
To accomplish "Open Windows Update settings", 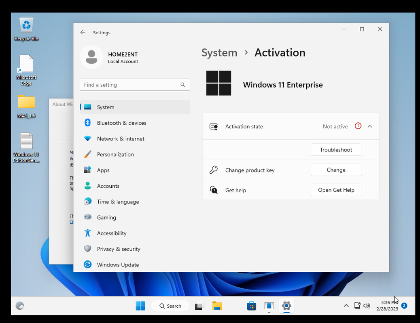I will pyautogui.click(x=135, y=265).
